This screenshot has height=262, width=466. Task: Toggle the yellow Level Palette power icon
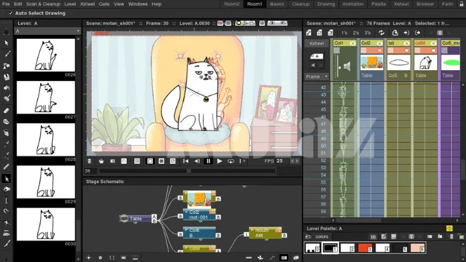(449, 229)
